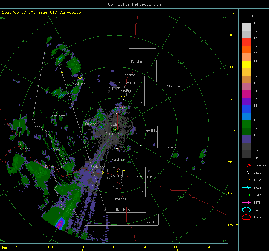Select the bright green 20-30 dBZ swatch
The width and height of the screenshot is (269, 251).
point(246,124)
